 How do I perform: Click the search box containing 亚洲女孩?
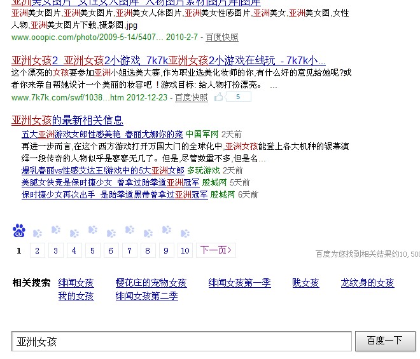coord(181,341)
